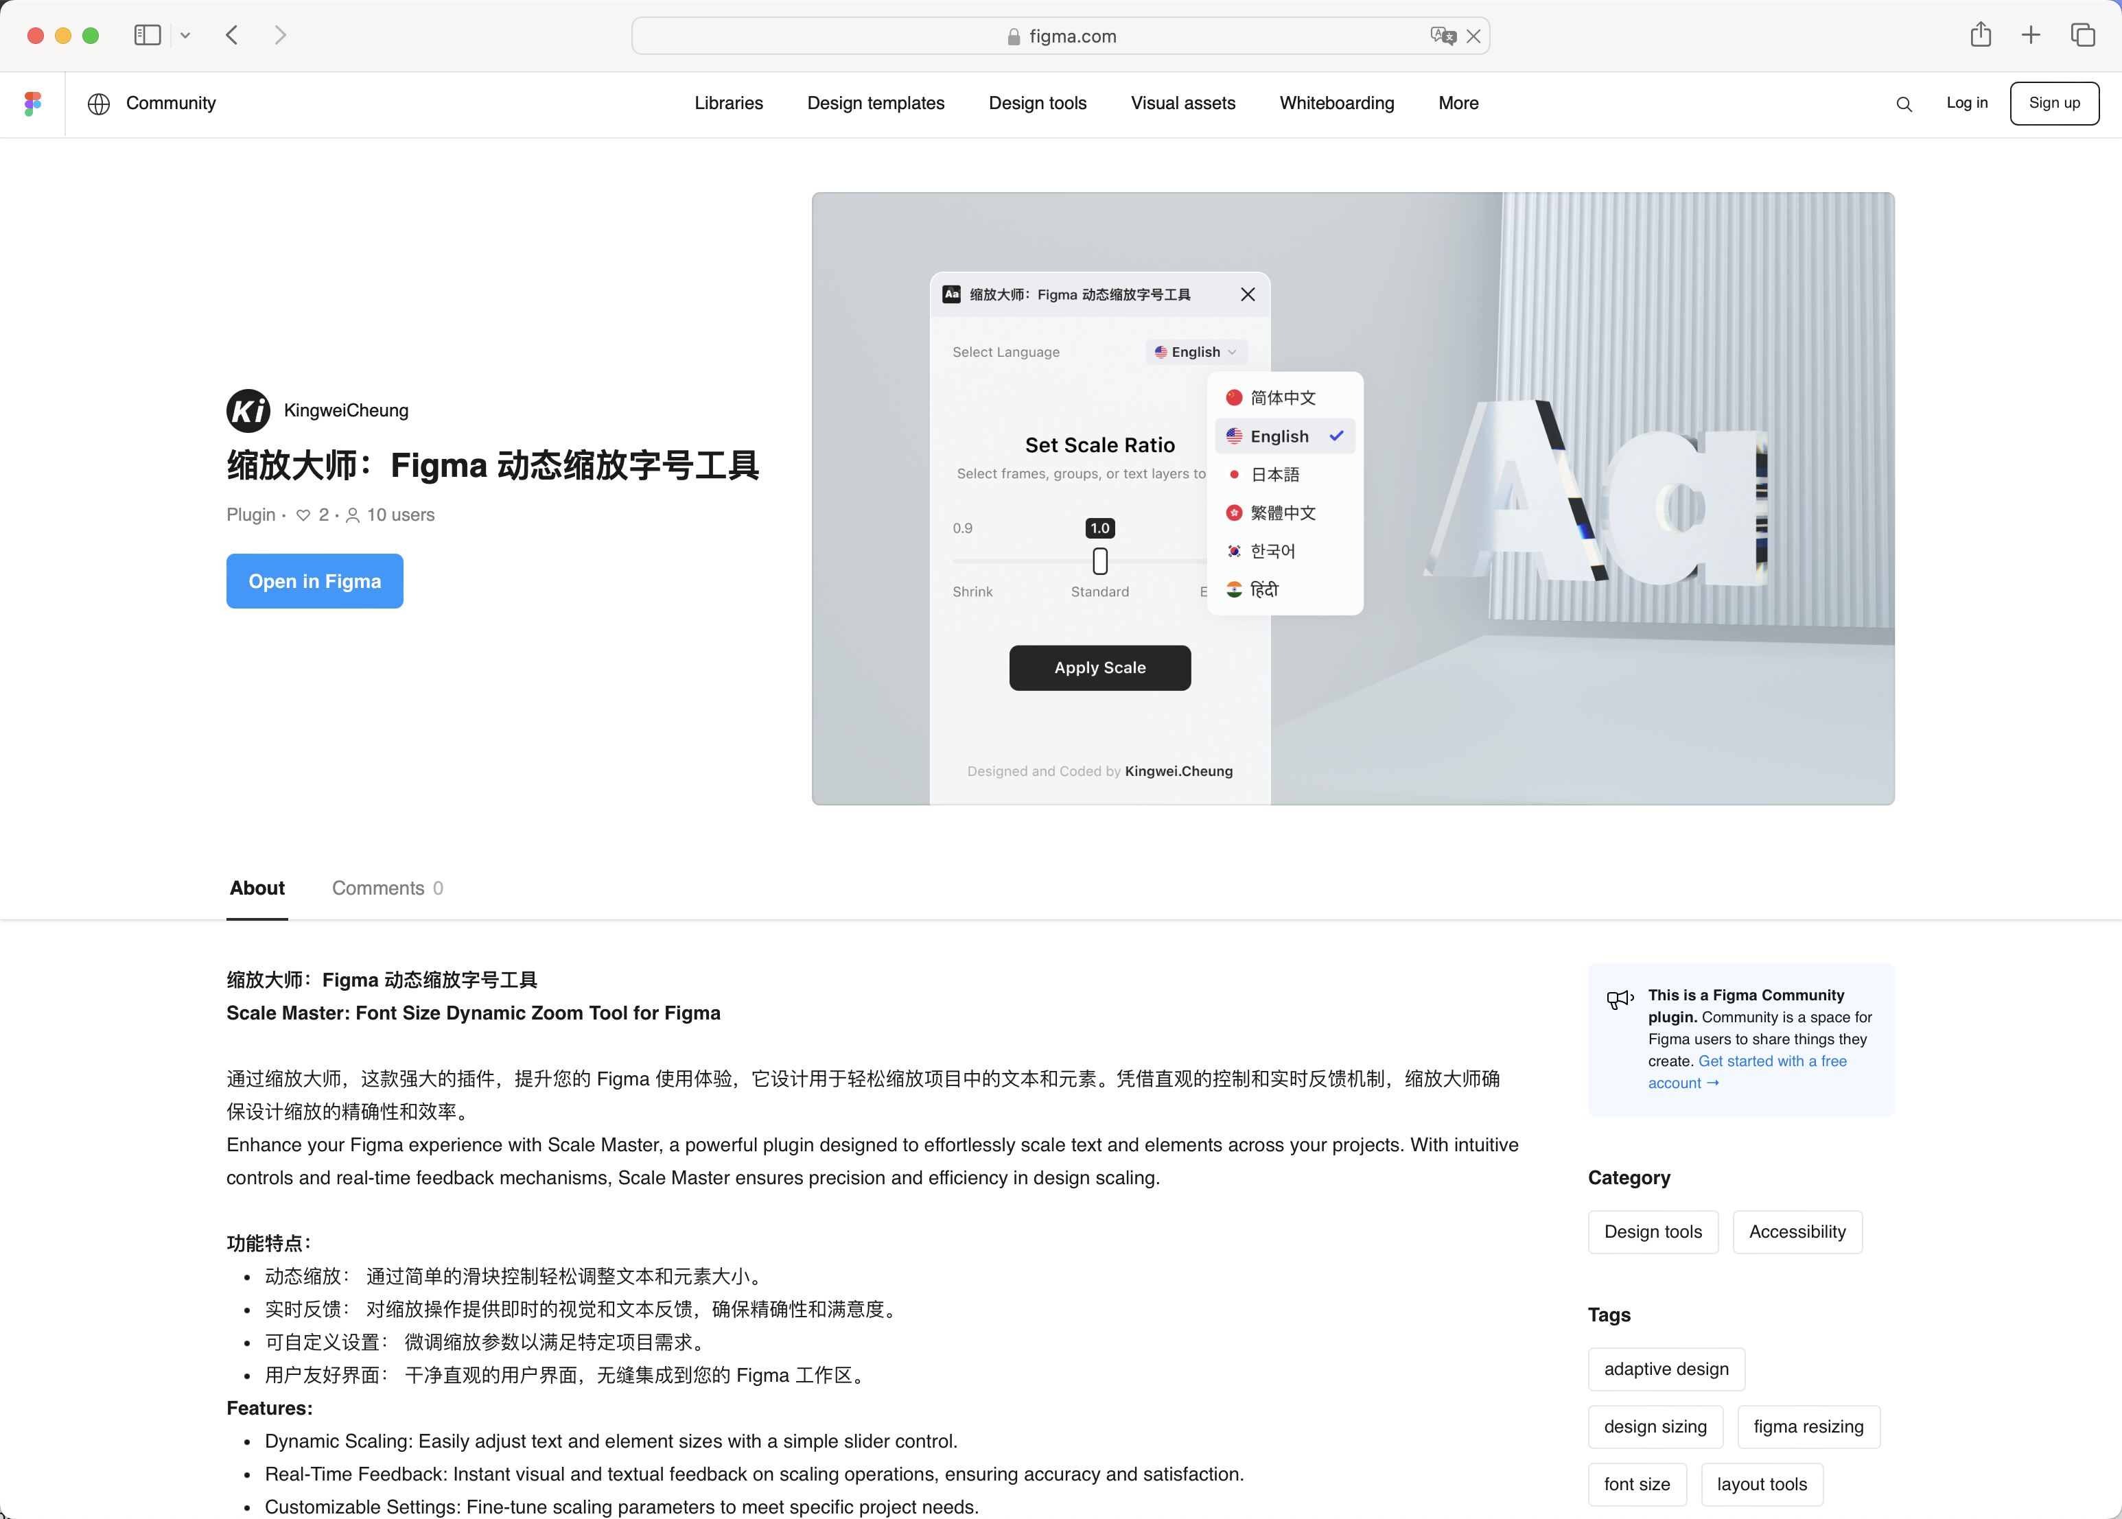This screenshot has width=2122, height=1519.
Task: Open the search magnifier icon
Action: point(1903,104)
